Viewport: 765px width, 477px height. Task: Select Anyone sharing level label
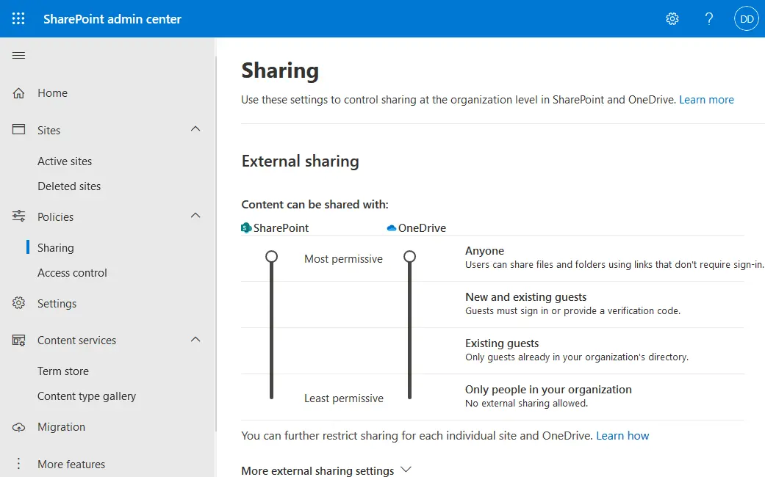point(484,251)
